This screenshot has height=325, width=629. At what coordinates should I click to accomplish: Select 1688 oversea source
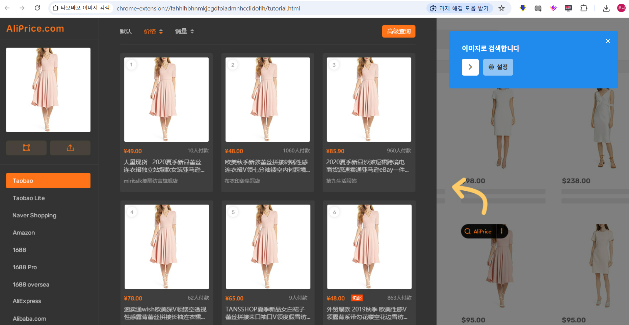31,285
